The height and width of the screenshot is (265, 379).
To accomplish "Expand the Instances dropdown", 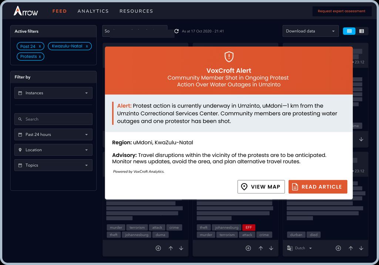I will coord(53,93).
